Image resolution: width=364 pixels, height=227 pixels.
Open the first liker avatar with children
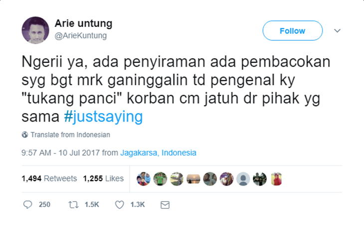click(x=144, y=179)
